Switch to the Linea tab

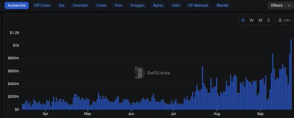tap(101, 5)
